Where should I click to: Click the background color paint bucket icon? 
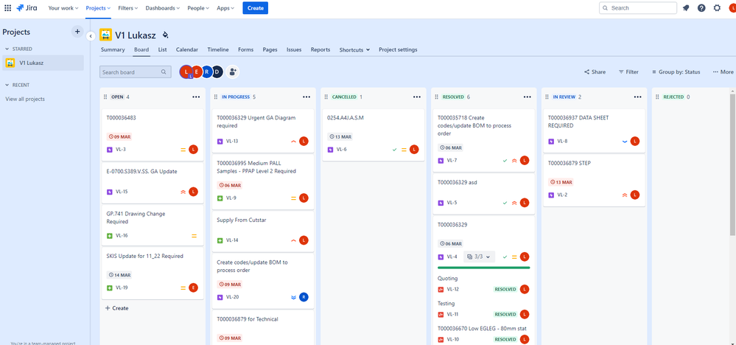[x=165, y=35]
